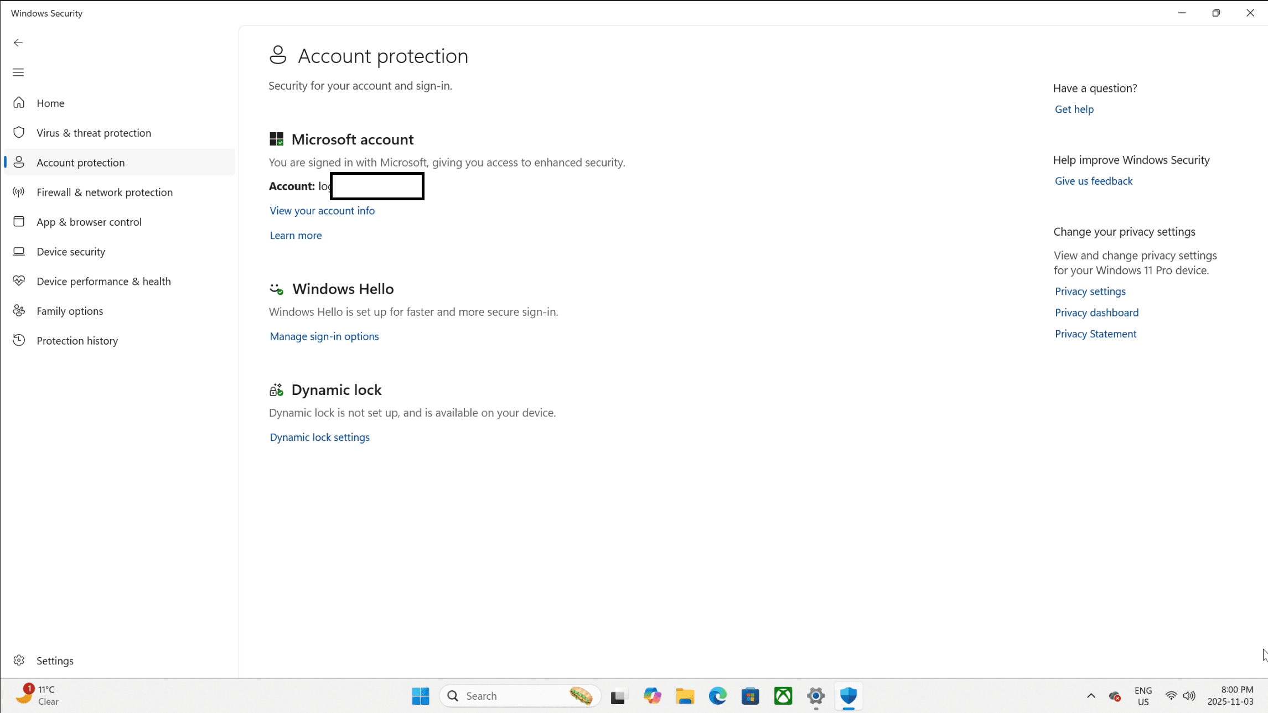
Task: Click View your account info link
Action: point(322,211)
